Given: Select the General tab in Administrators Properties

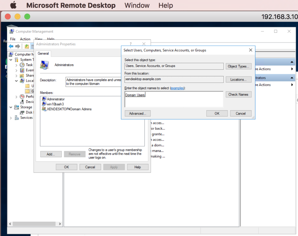Looking at the screenshot, I should (43, 53).
